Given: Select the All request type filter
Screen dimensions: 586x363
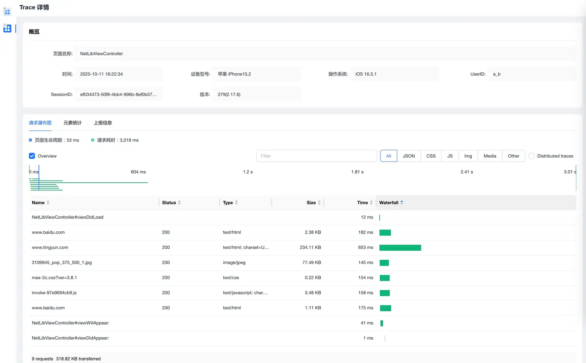Looking at the screenshot, I should click(x=389, y=156).
